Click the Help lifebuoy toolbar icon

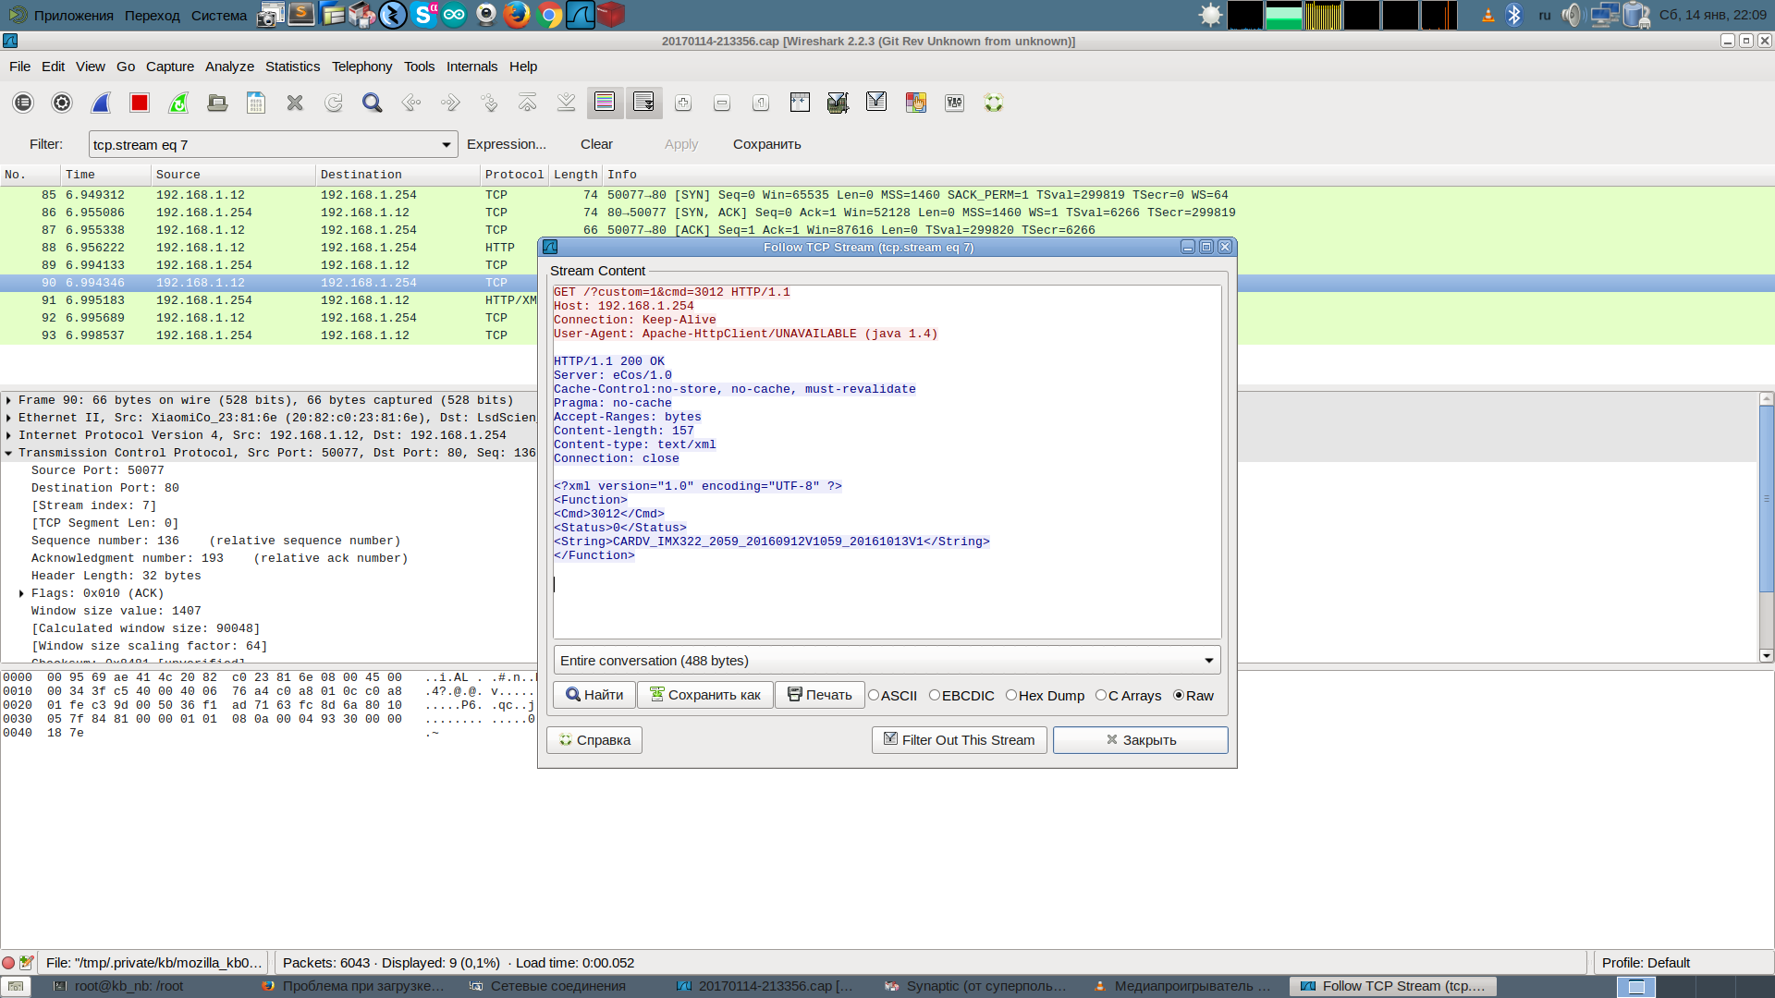[993, 103]
